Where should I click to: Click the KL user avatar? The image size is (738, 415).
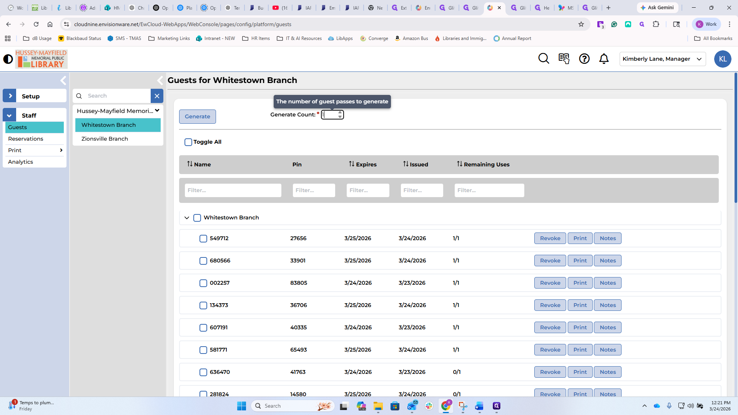pyautogui.click(x=723, y=59)
